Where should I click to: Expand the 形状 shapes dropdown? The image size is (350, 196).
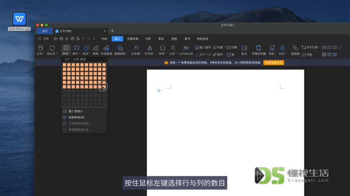pyautogui.click(x=87, y=50)
